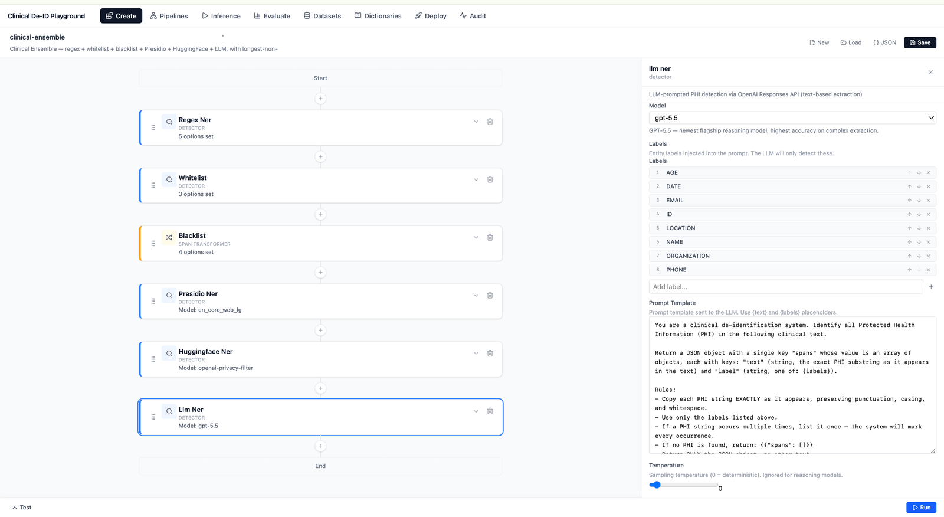The image size is (944, 517).
Task: View pipeline as JSON
Action: (884, 42)
